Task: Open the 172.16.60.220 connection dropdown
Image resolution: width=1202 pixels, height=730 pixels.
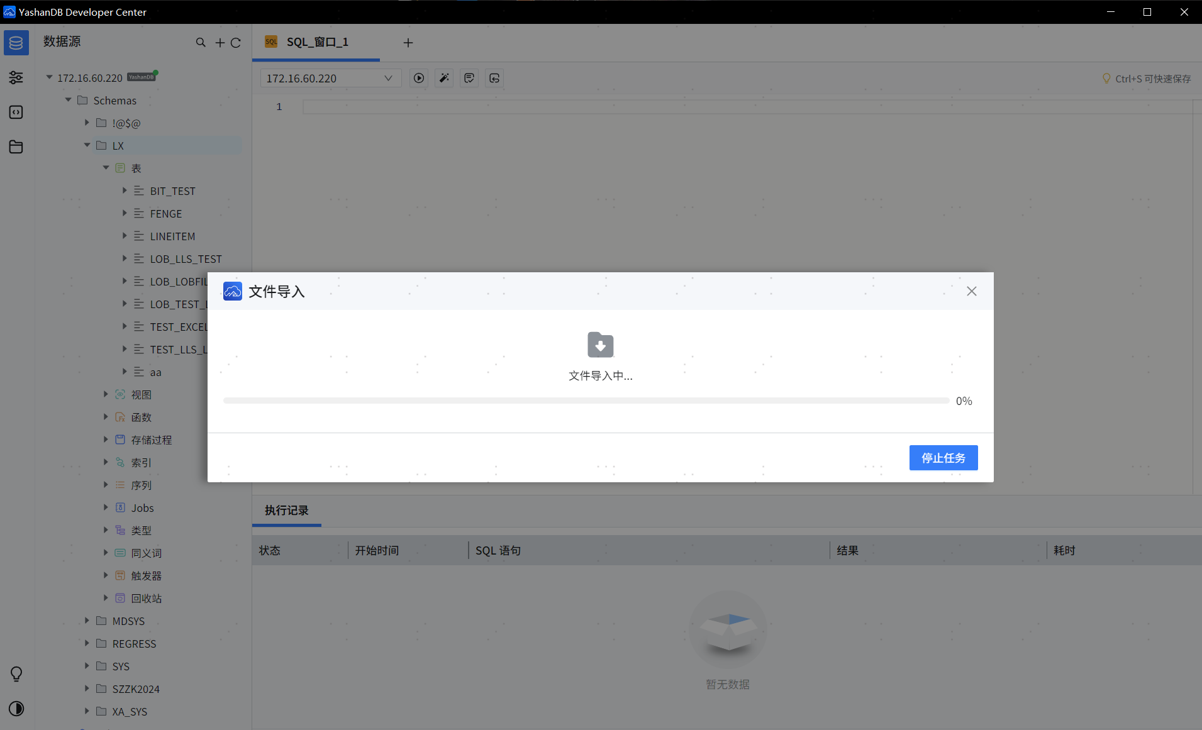Action: pyautogui.click(x=330, y=78)
